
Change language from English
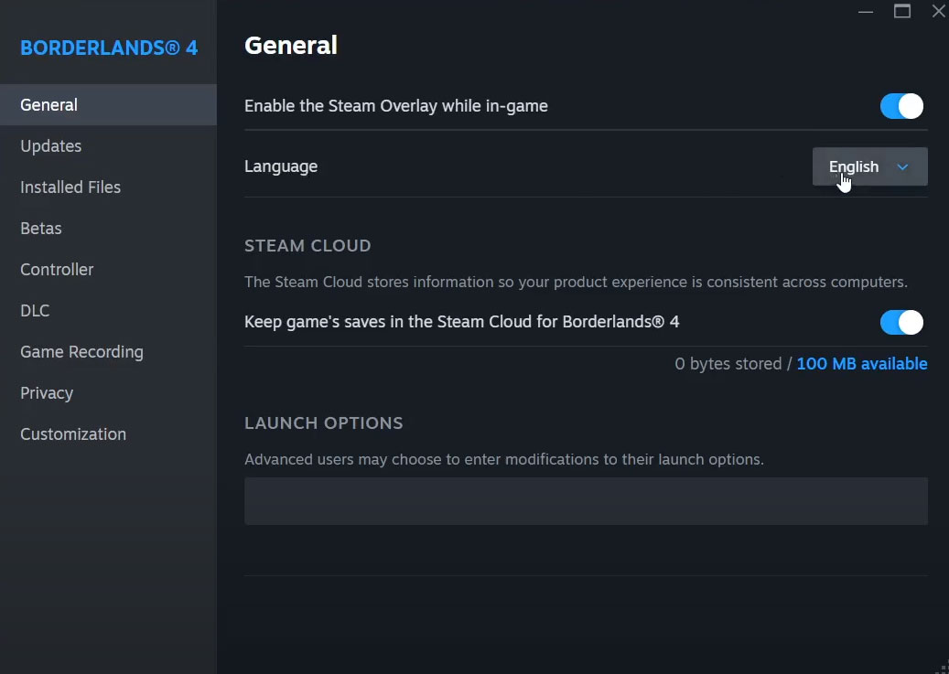click(868, 166)
